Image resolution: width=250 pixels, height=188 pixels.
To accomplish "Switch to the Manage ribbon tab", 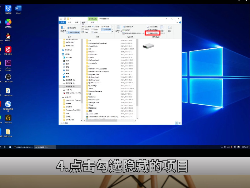I will tap(92, 22).
